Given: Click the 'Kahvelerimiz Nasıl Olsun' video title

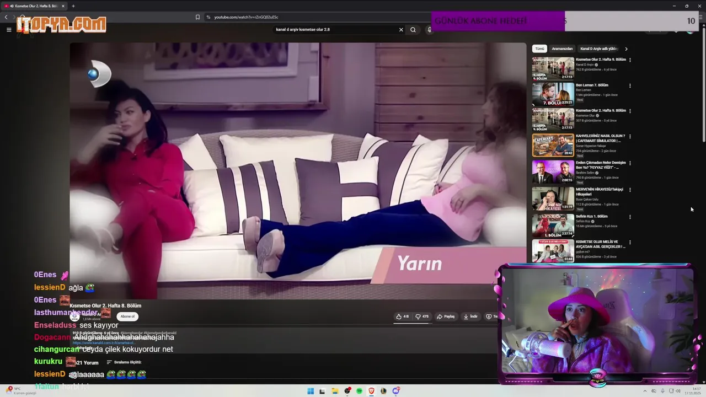Looking at the screenshot, I should coord(600,138).
